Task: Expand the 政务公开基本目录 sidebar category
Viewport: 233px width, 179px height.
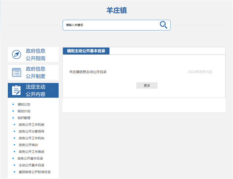Action: point(30,159)
